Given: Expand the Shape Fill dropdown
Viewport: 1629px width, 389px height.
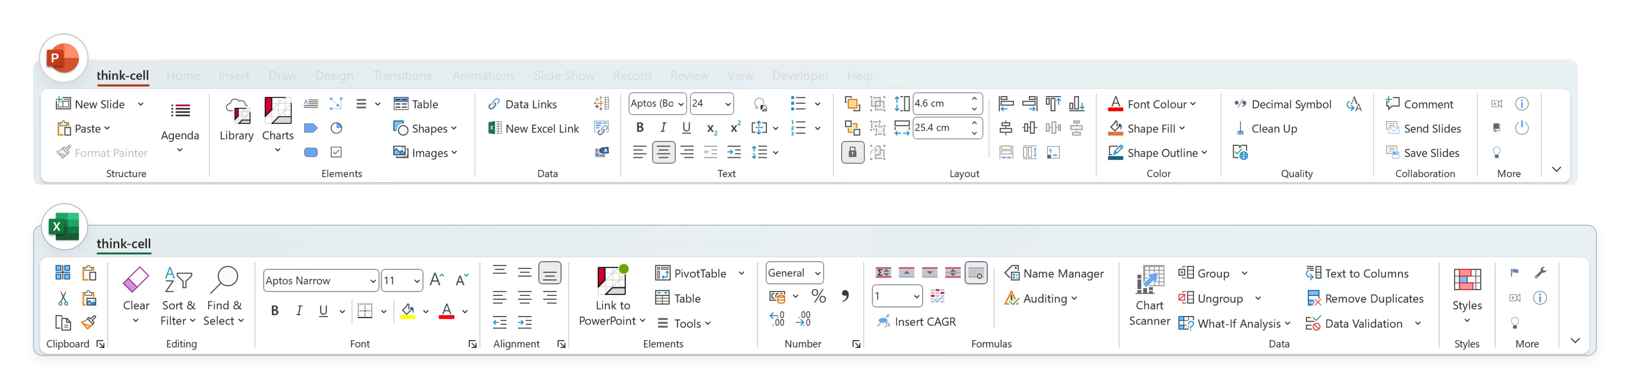Looking at the screenshot, I should coord(1182,129).
